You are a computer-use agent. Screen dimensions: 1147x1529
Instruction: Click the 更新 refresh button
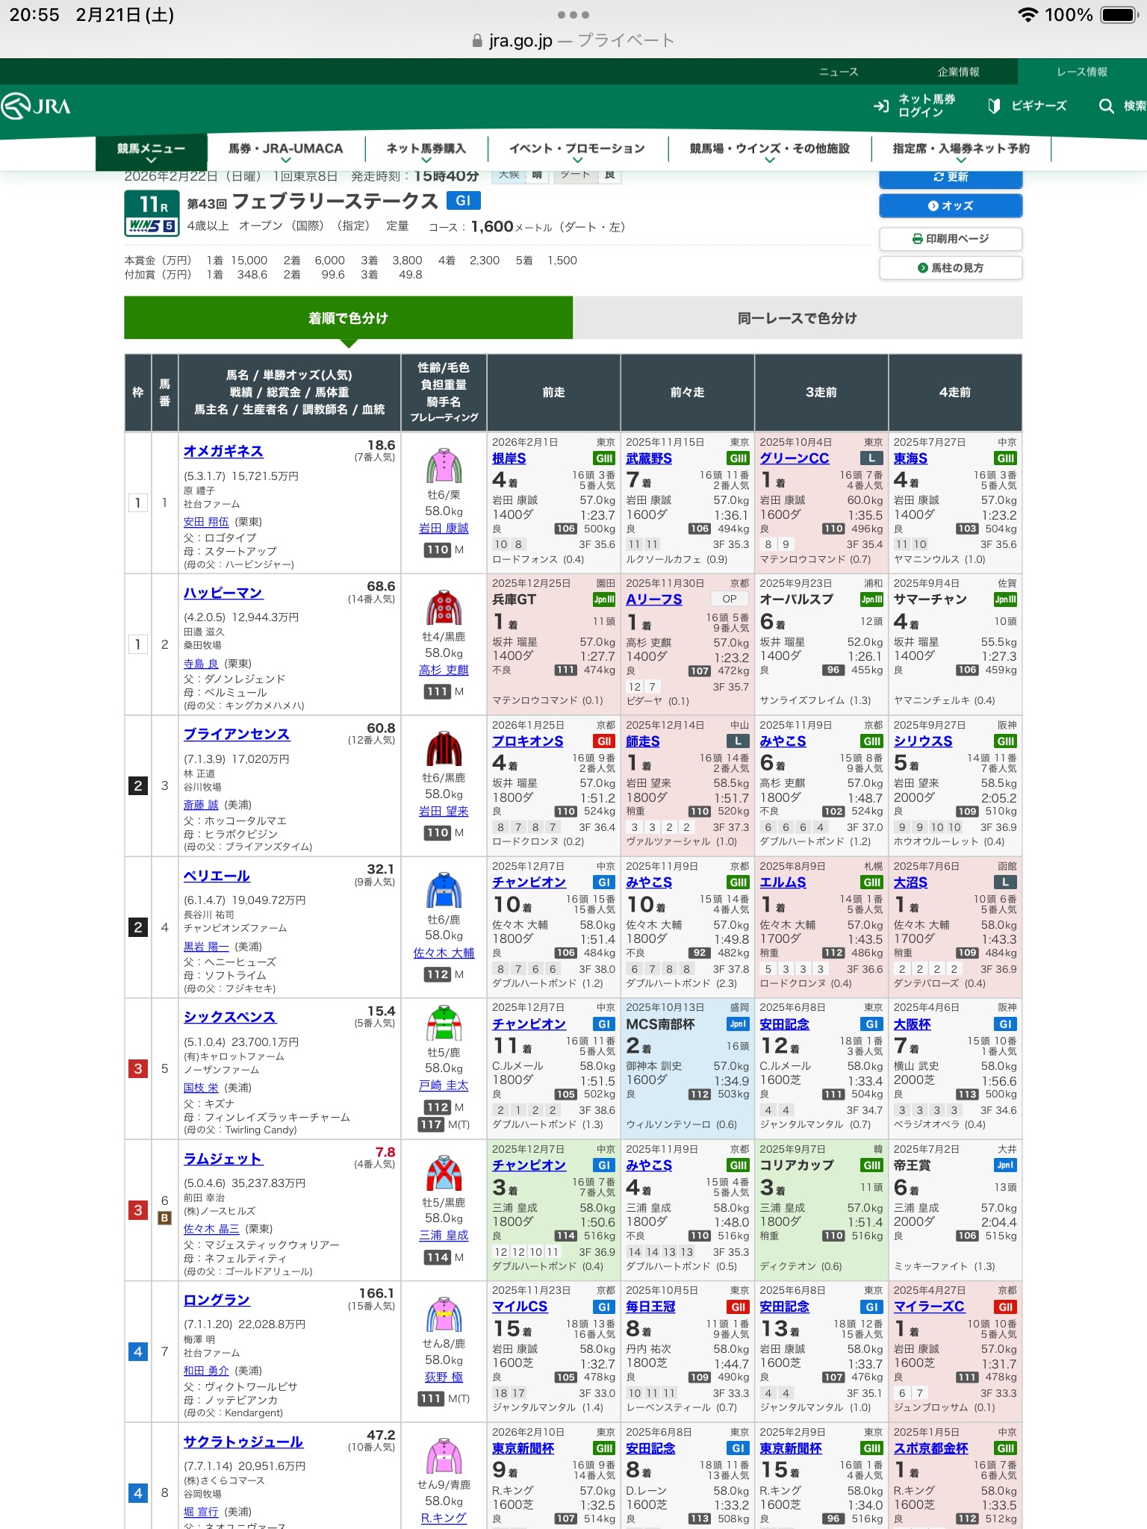click(x=951, y=178)
